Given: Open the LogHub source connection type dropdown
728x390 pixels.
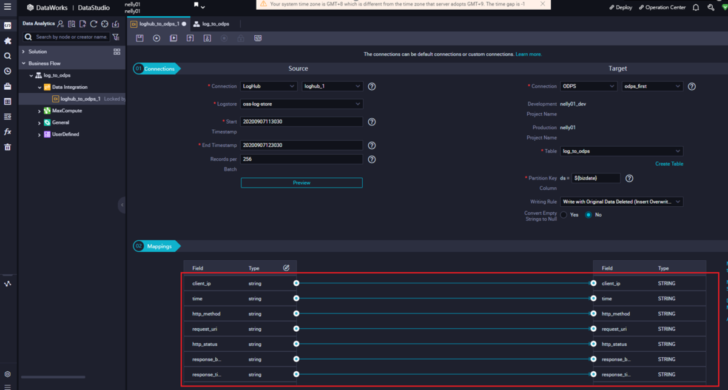Looking at the screenshot, I should (269, 86).
